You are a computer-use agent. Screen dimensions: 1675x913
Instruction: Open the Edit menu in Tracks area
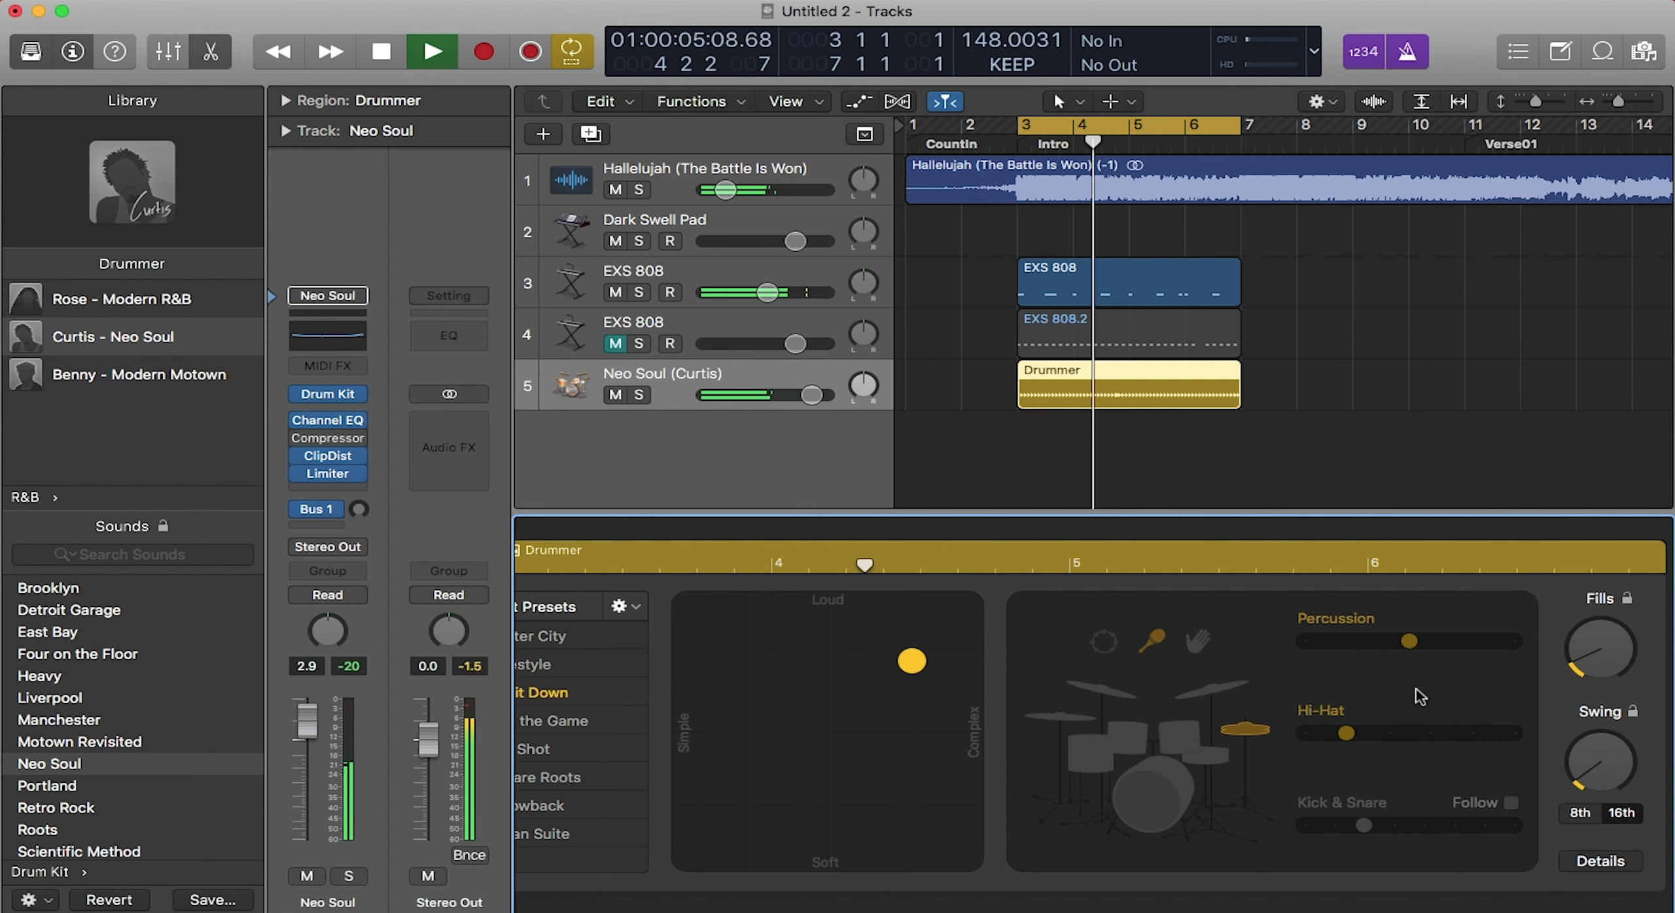click(610, 101)
